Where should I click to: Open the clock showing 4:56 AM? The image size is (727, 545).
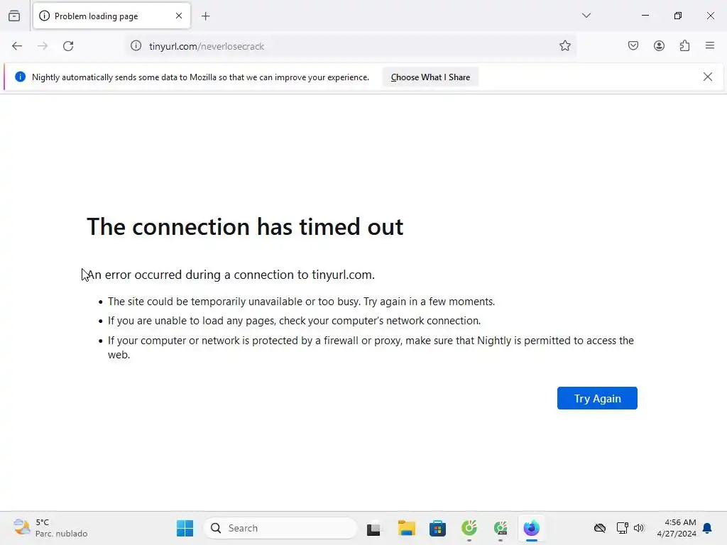677,528
